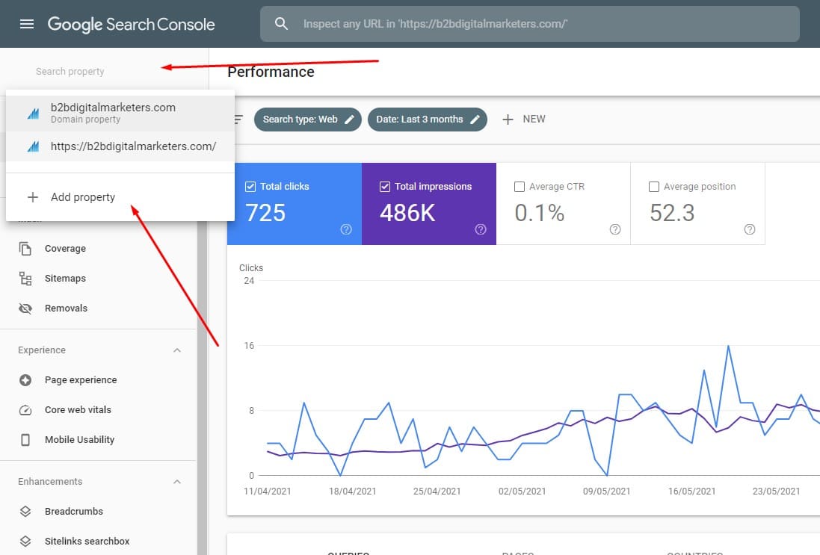Click the Experience section heading
The image size is (820, 555).
pos(42,350)
